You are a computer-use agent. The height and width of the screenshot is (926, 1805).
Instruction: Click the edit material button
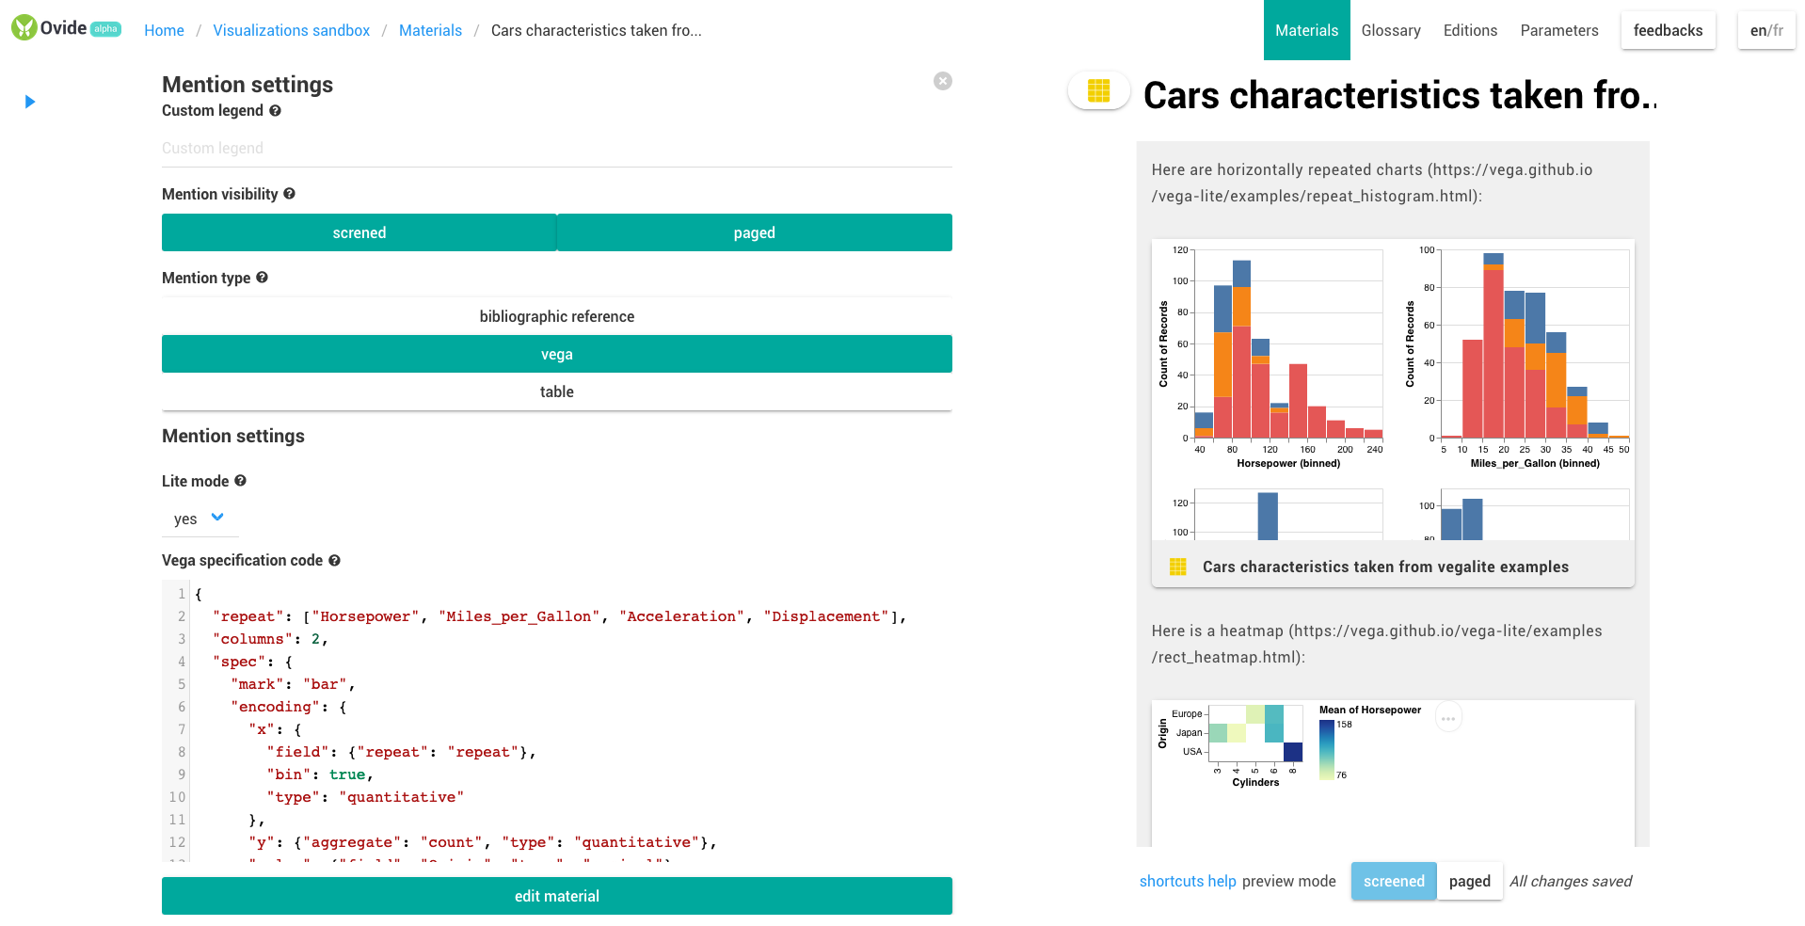pyautogui.click(x=557, y=896)
